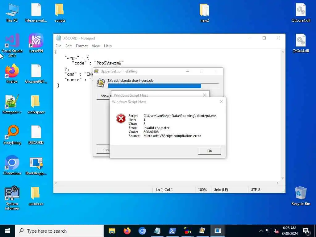Open the notification center
Screen dimensions: 316x237
click(x=306, y=231)
